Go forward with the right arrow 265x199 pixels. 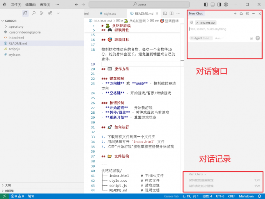tap(83, 5)
